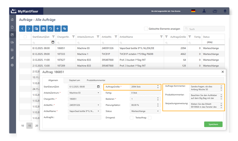Open the truck icon in sidebar
Viewport: 238px width, 141px height.
[x=12, y=42]
